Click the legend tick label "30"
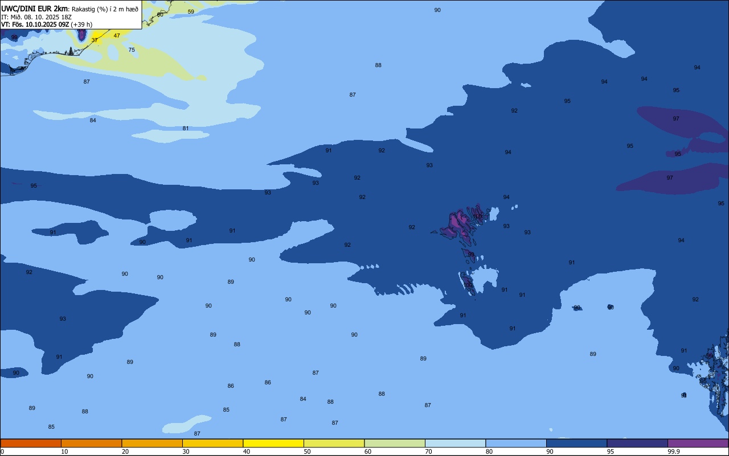This screenshot has width=729, height=456. point(186,451)
